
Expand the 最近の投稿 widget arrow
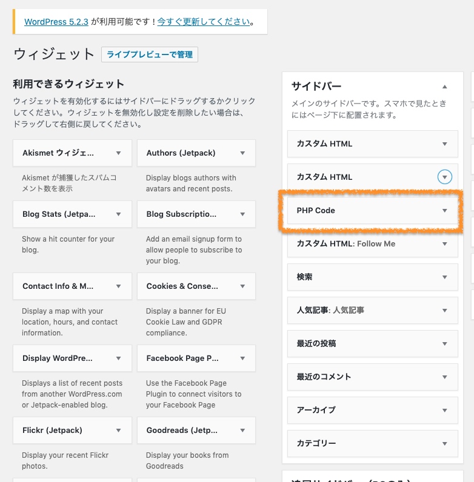tap(444, 344)
